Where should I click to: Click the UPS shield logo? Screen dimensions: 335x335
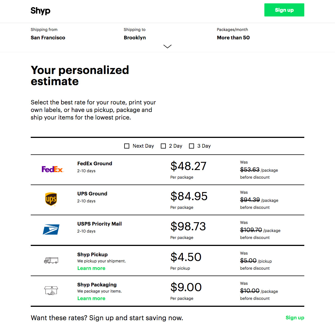[x=51, y=199]
